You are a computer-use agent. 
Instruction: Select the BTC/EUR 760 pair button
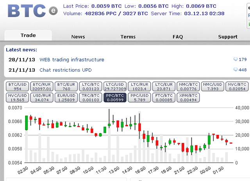point(66,87)
